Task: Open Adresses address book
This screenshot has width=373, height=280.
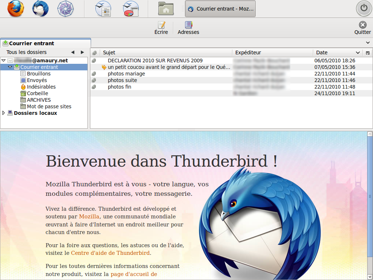Action: 188,28
